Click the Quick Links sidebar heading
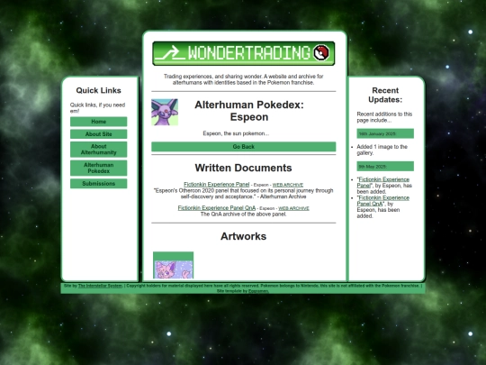486x365 pixels. pos(99,91)
